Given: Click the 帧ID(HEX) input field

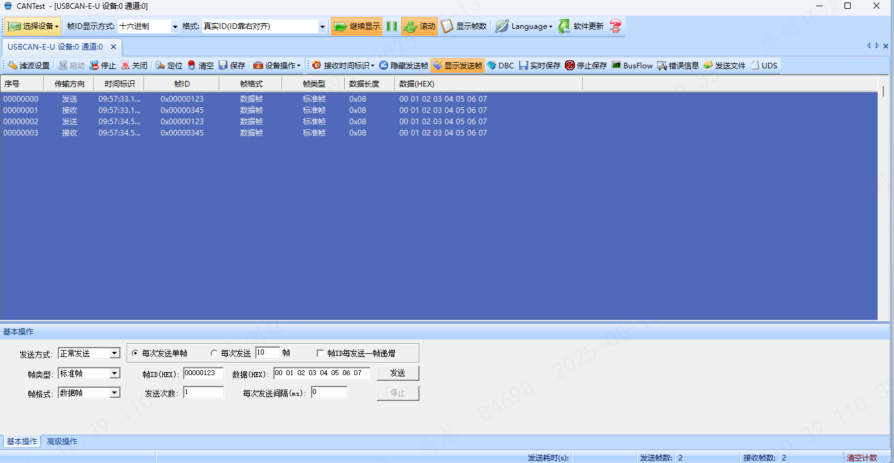Looking at the screenshot, I should click(x=203, y=373).
